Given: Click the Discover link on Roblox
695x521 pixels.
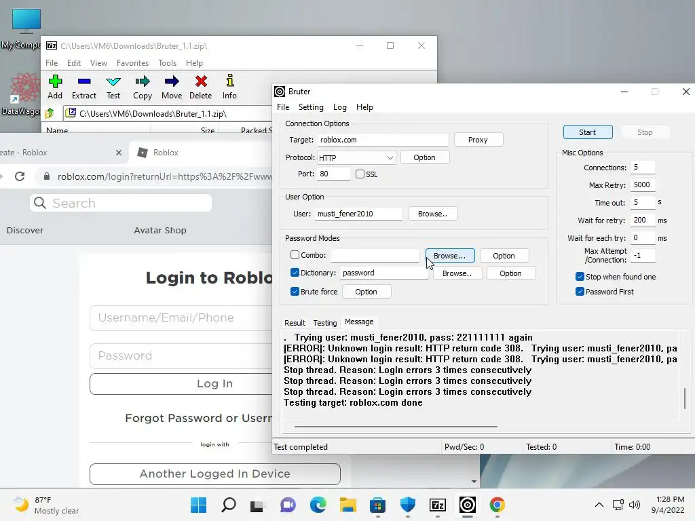Looking at the screenshot, I should click(25, 231).
